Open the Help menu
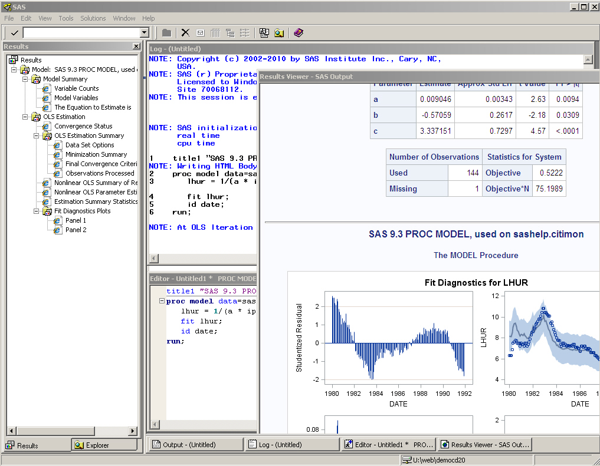600x466 pixels. click(149, 18)
